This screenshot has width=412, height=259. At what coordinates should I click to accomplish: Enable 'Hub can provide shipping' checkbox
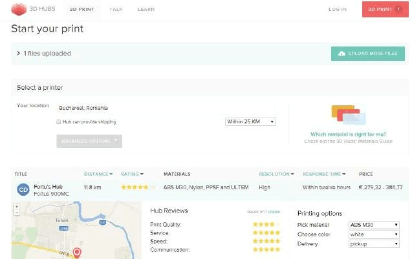click(x=59, y=122)
